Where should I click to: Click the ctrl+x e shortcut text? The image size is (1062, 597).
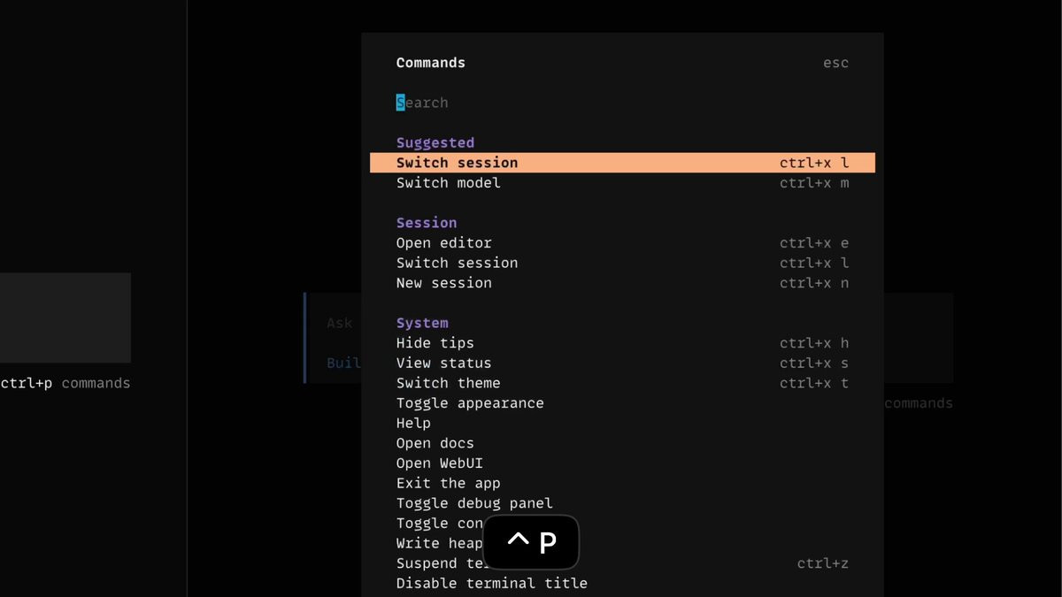[814, 243]
